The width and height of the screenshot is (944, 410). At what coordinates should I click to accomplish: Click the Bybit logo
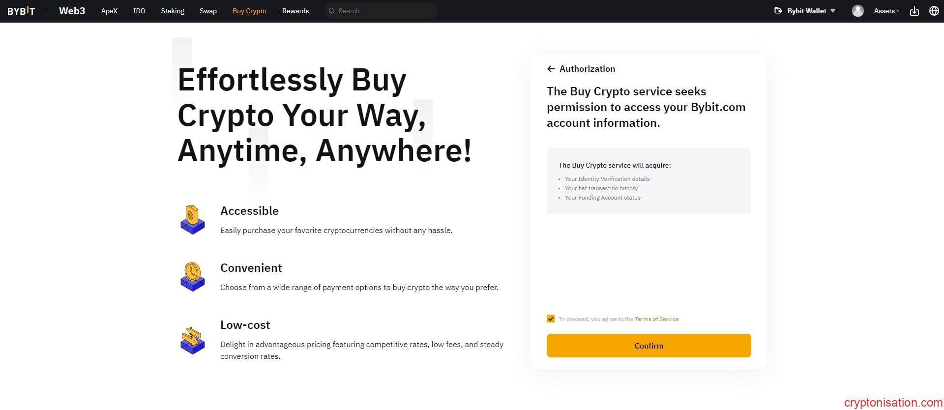(21, 11)
